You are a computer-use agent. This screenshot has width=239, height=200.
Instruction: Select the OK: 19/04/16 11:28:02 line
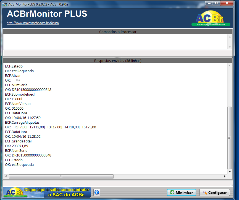(23, 136)
